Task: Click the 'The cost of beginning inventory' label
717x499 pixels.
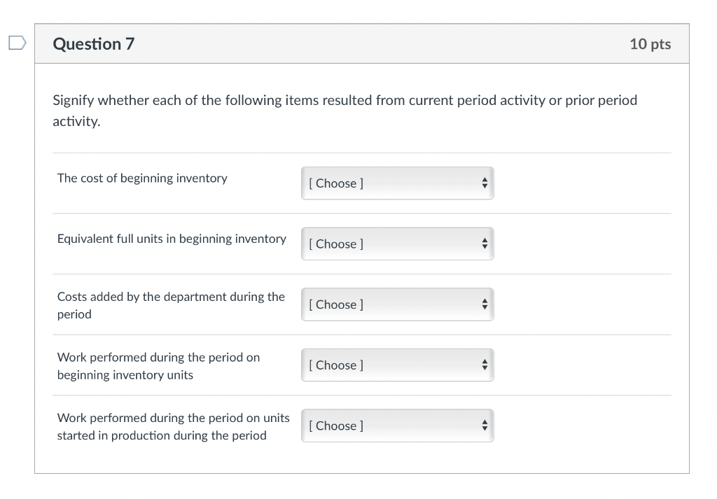Action: (142, 178)
